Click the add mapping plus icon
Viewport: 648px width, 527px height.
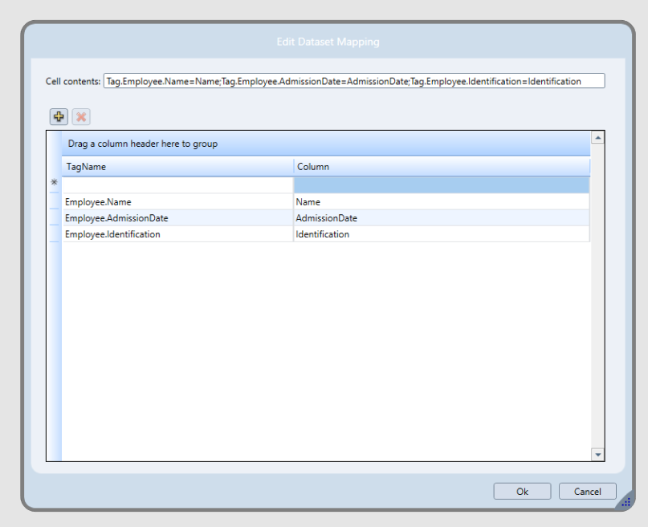pyautogui.click(x=59, y=117)
